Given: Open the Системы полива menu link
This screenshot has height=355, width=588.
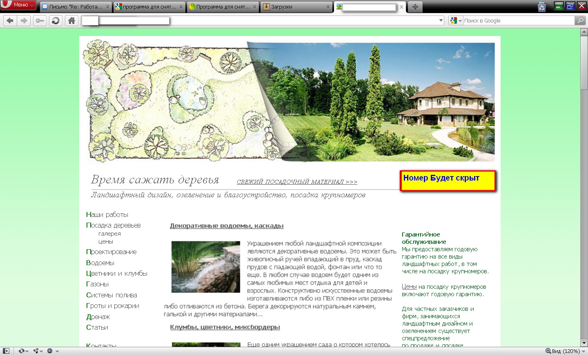Looking at the screenshot, I should tap(111, 295).
